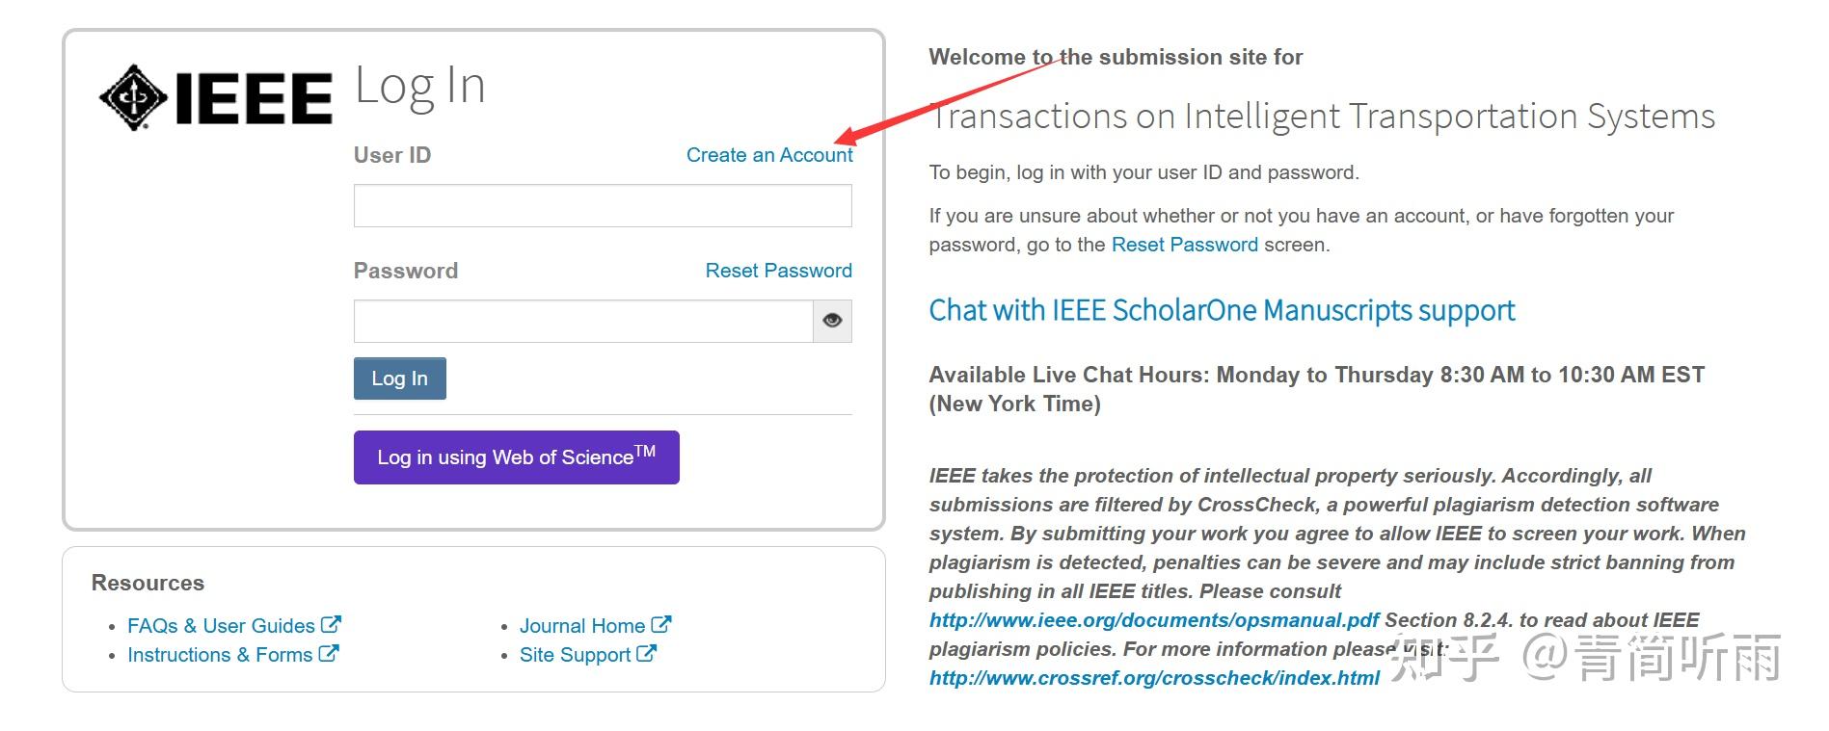This screenshot has width=1829, height=731.
Task: Open Chat with IEEE ScholarOne Manuscripts support
Action: pos(1222,310)
